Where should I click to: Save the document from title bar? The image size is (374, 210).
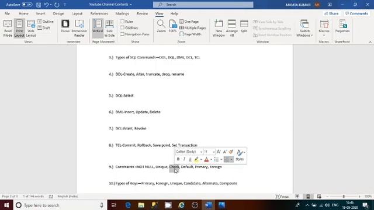39,5
